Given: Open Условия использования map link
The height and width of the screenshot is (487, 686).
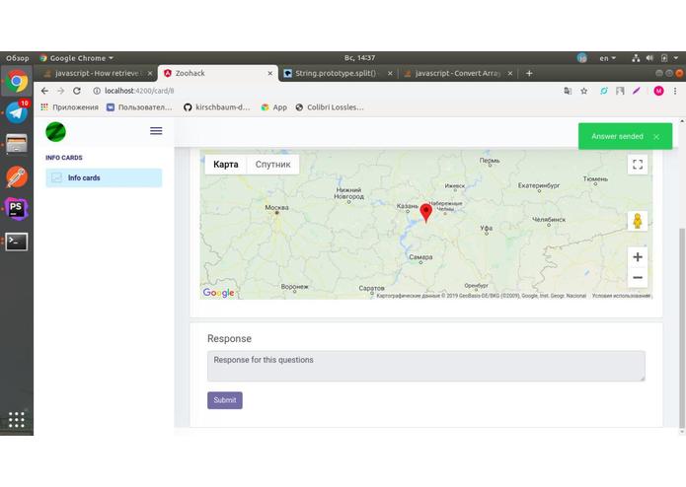Looking at the screenshot, I should 621,296.
